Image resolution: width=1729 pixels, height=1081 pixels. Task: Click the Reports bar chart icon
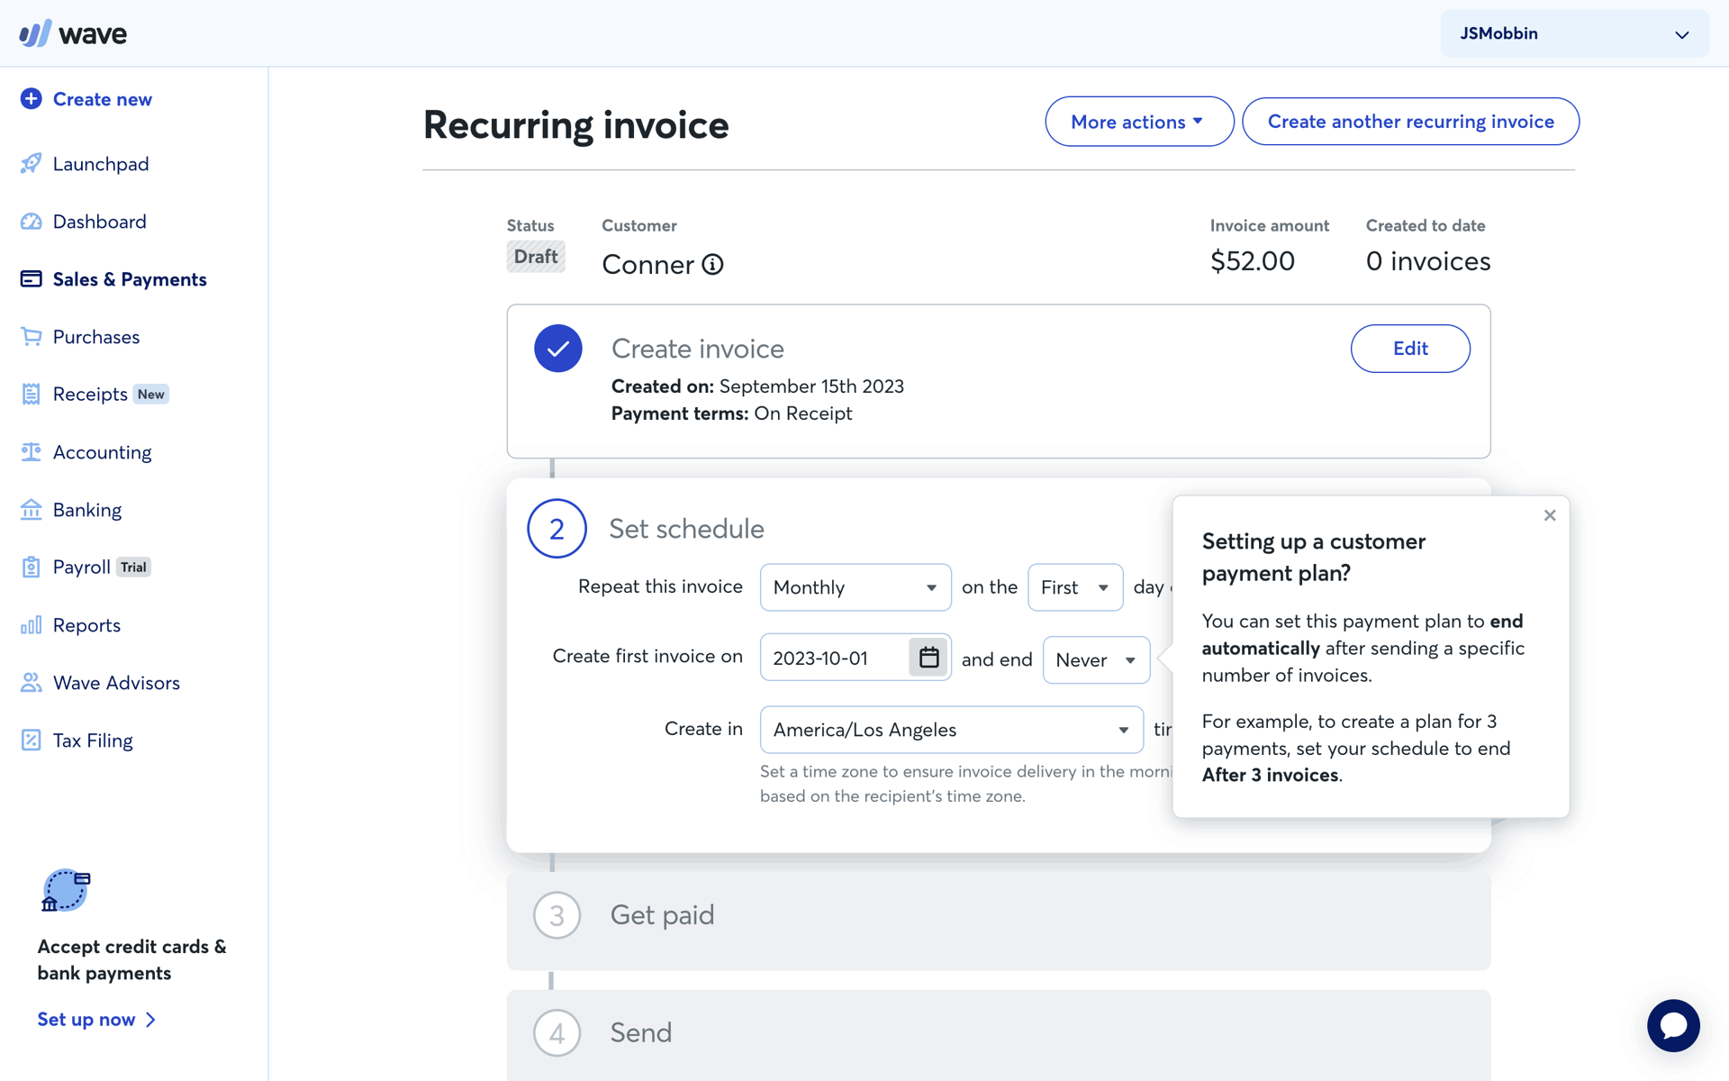[x=31, y=625]
